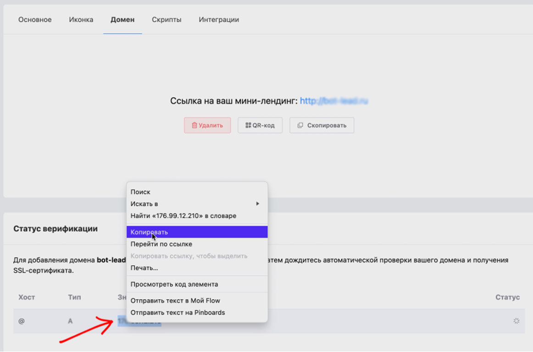
Task: Go to the Скрипты tab
Action: click(167, 20)
